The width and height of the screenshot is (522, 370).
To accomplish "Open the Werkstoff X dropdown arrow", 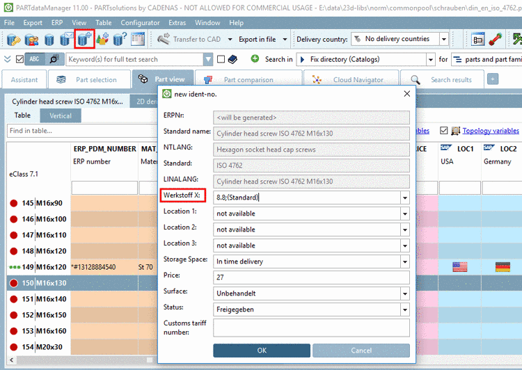I will 405,198.
